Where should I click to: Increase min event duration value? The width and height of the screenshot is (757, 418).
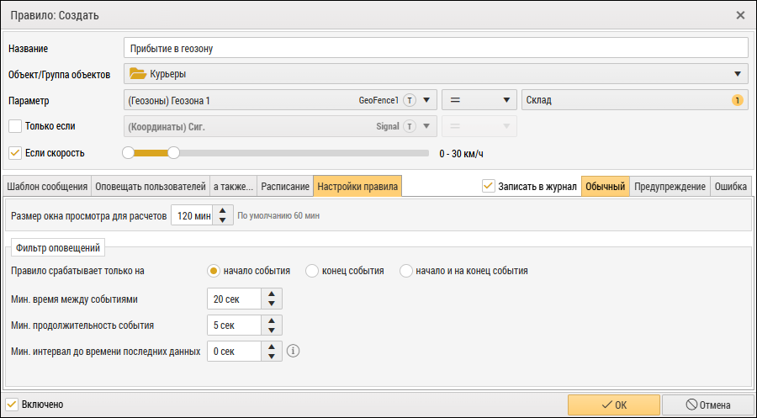coord(273,320)
